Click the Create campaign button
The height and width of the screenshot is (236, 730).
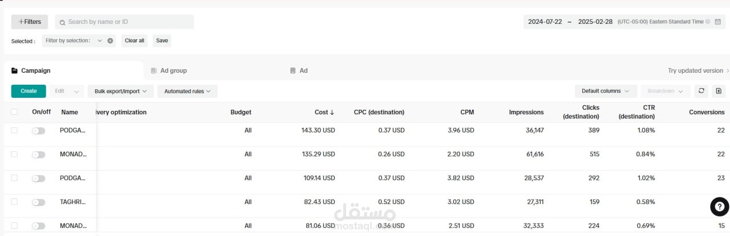[x=29, y=91]
